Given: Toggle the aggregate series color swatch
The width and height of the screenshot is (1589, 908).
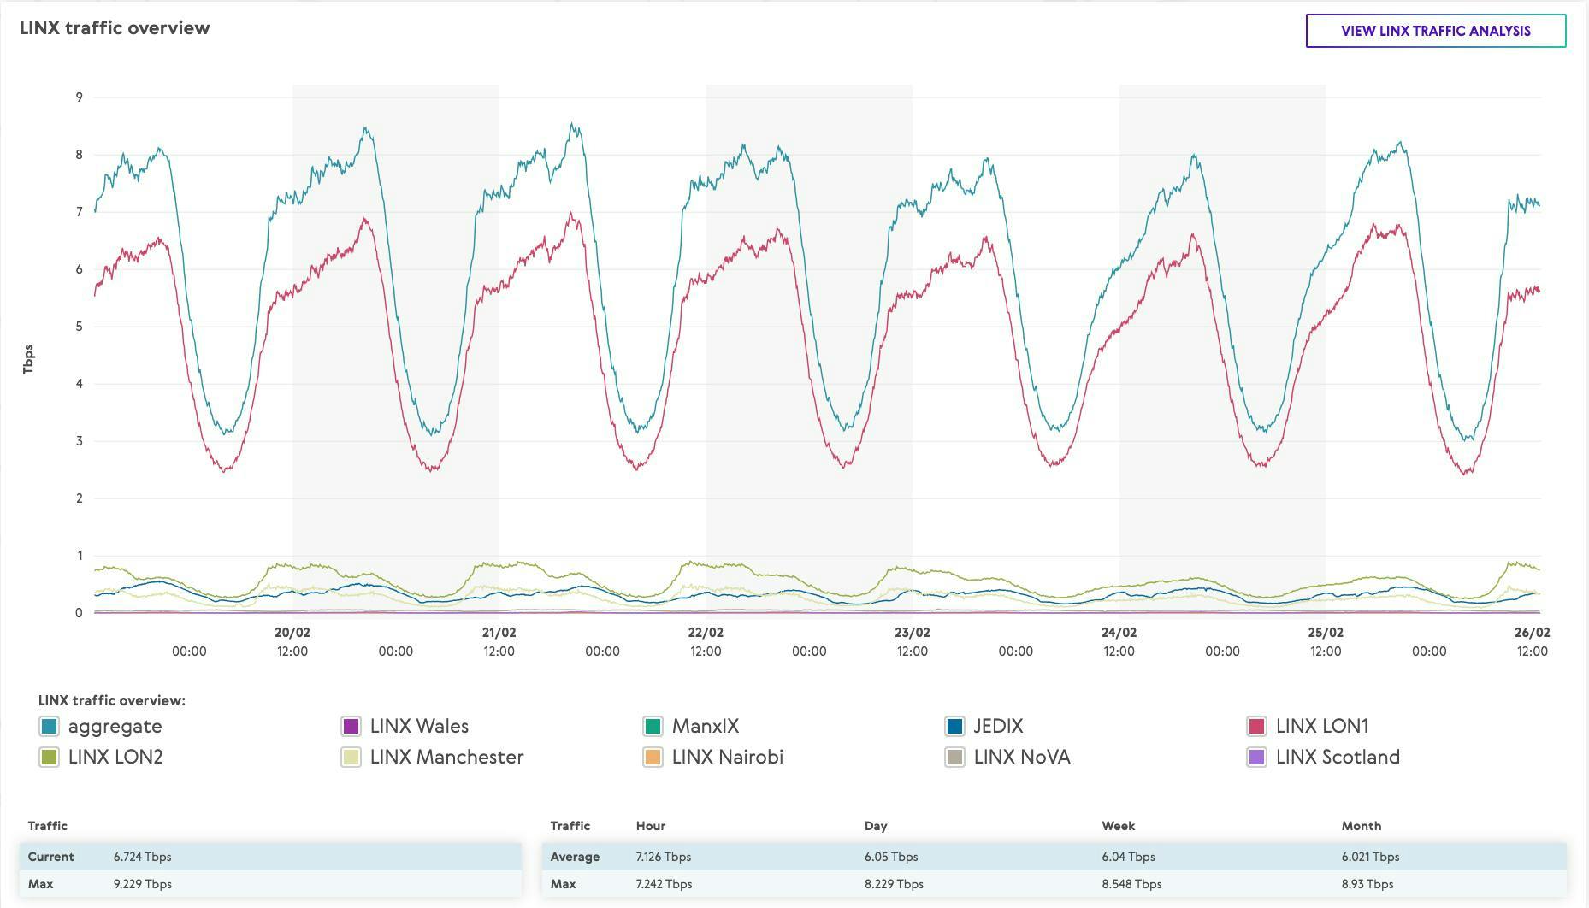Looking at the screenshot, I should click(x=49, y=727).
